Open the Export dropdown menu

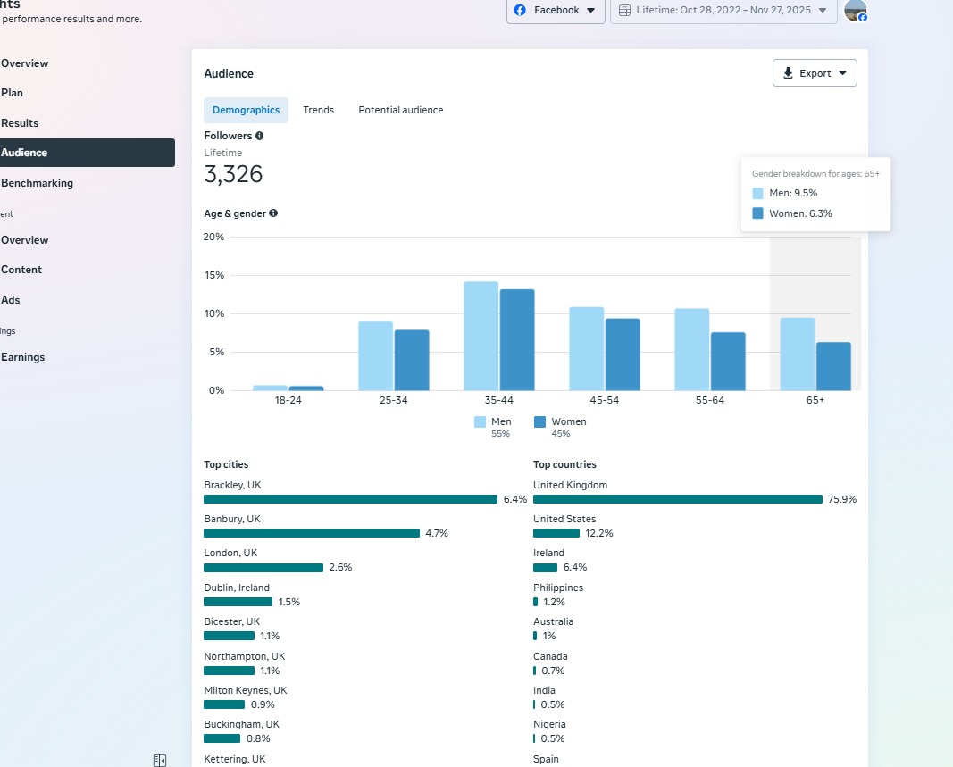click(815, 73)
